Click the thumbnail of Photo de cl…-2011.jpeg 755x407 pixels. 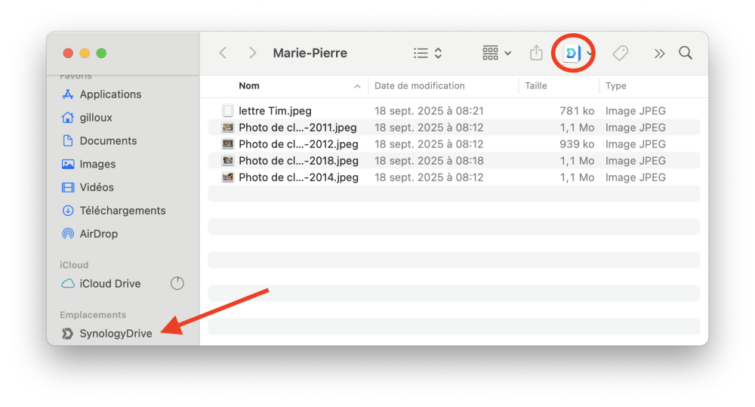(x=228, y=128)
